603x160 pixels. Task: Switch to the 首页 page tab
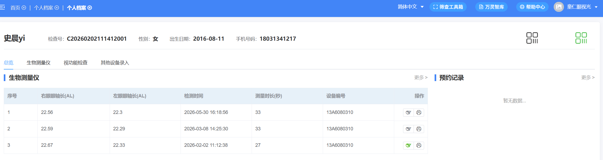(x=15, y=8)
